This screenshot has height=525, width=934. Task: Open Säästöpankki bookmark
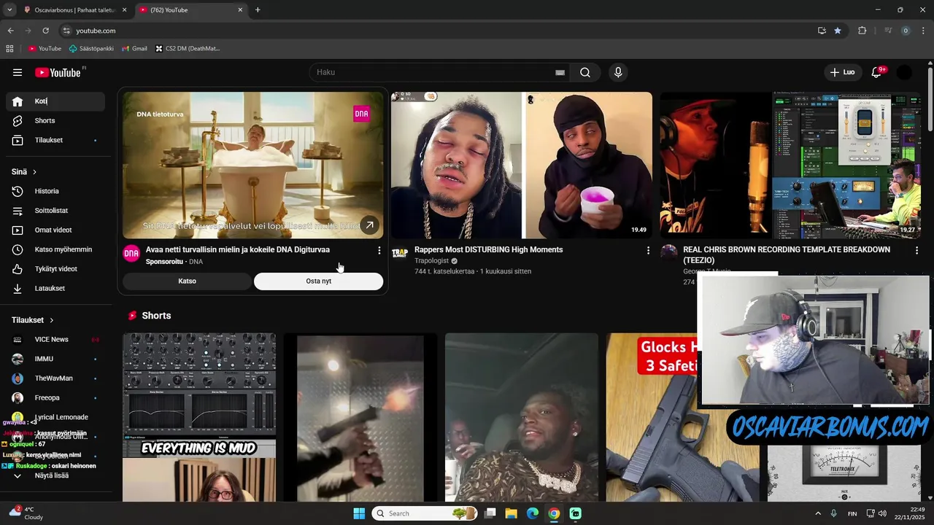click(91, 49)
